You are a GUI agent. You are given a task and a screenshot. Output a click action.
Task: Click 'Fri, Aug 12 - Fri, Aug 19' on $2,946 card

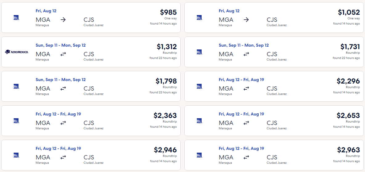[58, 148]
